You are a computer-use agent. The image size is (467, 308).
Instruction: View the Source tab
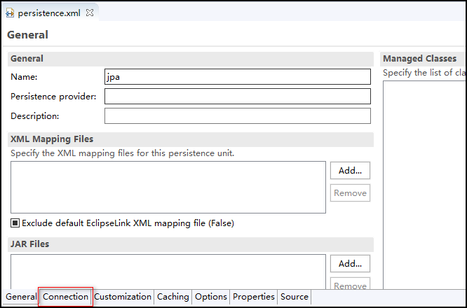[x=295, y=297]
